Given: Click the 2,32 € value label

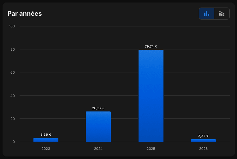Looking at the screenshot, I should point(203,136).
